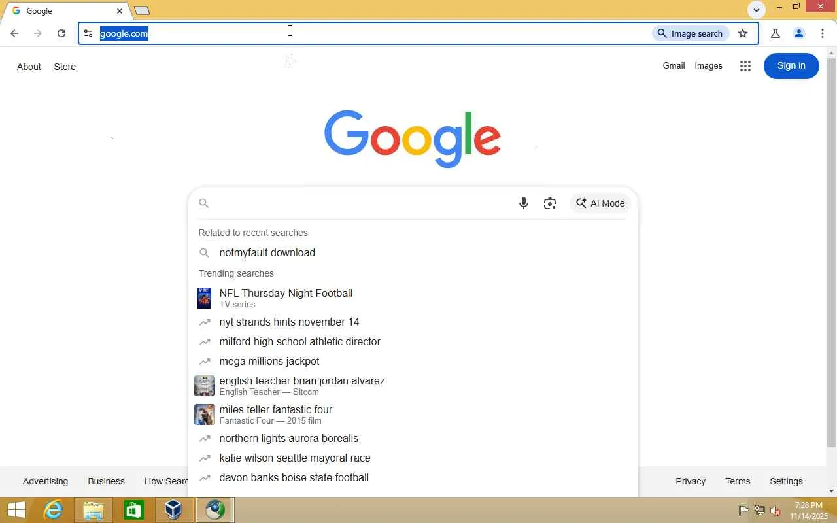Image resolution: width=837 pixels, height=523 pixels.
Task: Open the Terms footer link
Action: pyautogui.click(x=738, y=481)
